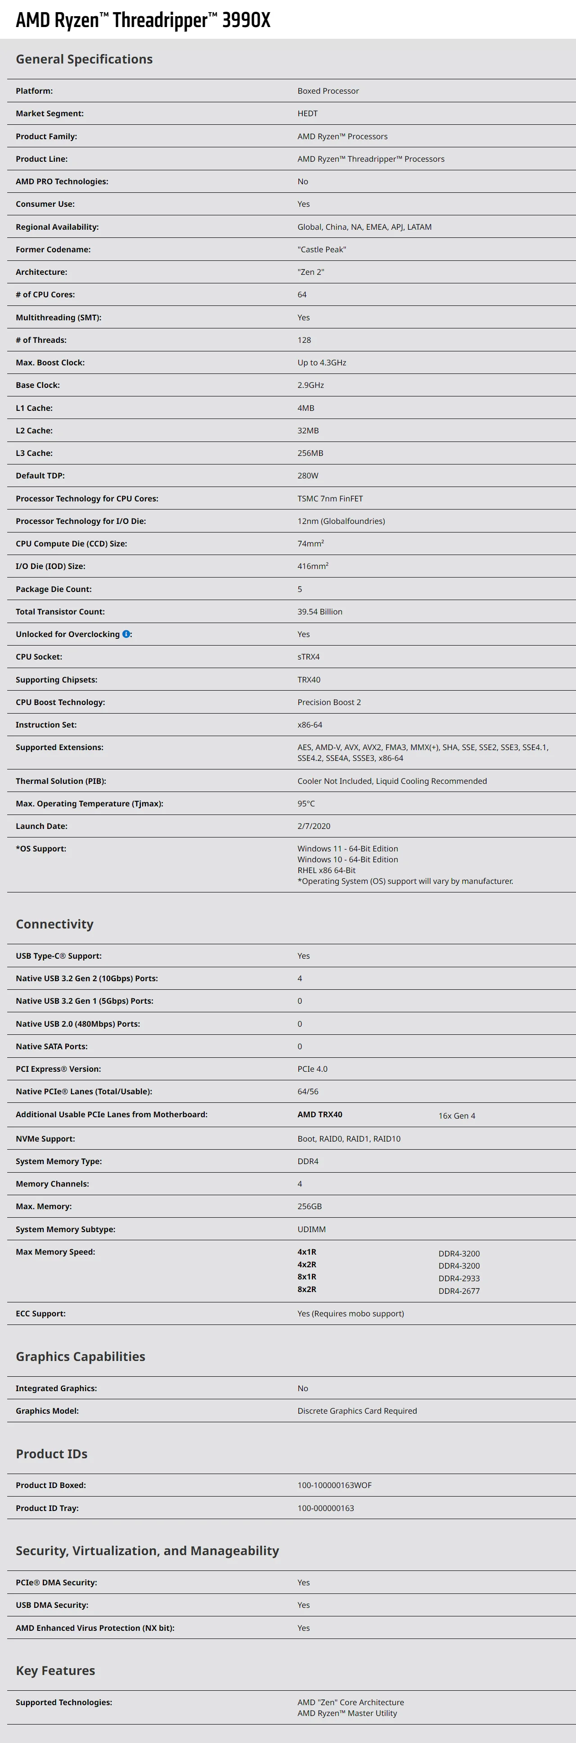576x1743 pixels.
Task: Click Security, Virtualization, and Manageability heading
Action: coord(148,1550)
